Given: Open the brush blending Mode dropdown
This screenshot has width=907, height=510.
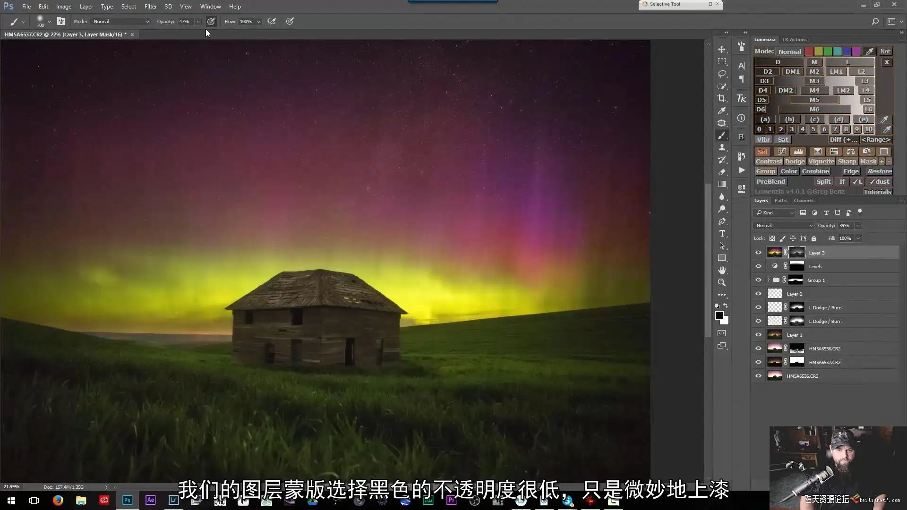Looking at the screenshot, I should (121, 22).
